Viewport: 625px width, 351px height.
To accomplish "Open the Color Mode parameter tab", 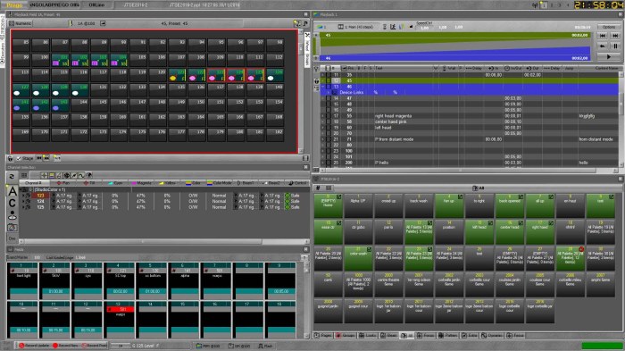I will [220, 183].
